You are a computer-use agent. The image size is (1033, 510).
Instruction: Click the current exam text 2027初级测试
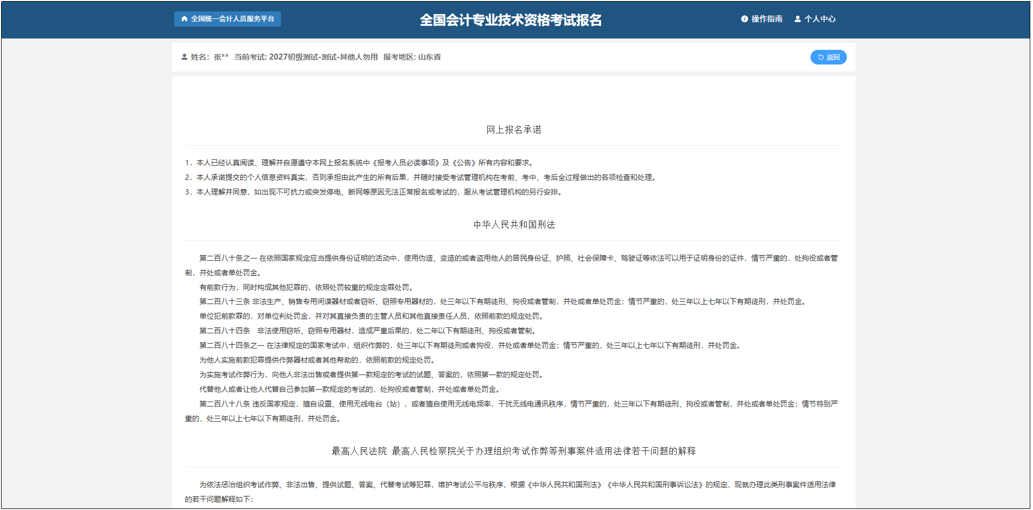pyautogui.click(x=295, y=57)
